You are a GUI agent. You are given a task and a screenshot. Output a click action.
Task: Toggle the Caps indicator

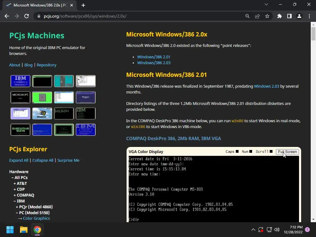pos(237,152)
